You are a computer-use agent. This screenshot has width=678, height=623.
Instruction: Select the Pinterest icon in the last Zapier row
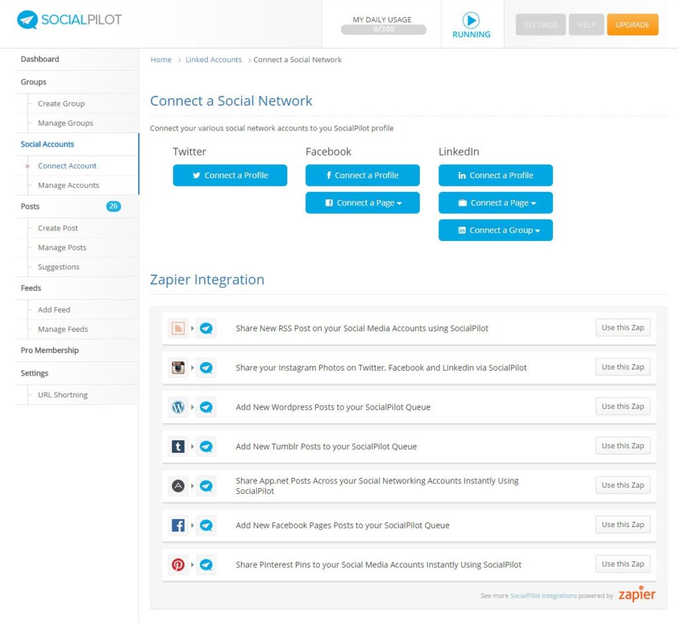[x=177, y=564]
